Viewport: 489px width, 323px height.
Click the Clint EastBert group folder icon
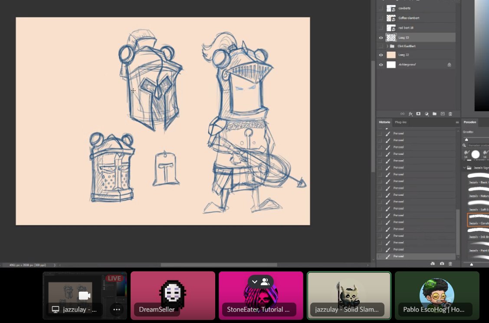point(392,46)
